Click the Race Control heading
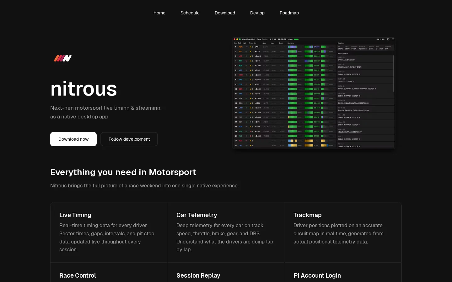Viewport: 452px width, 282px height. 78,275
